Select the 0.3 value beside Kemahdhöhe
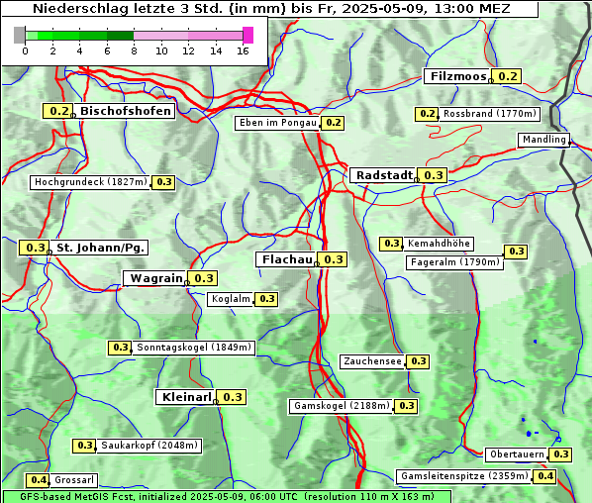 pyautogui.click(x=391, y=244)
